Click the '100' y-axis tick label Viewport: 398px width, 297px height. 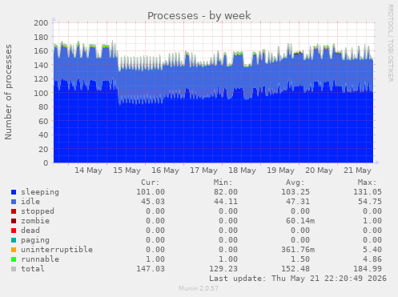pos(41,93)
